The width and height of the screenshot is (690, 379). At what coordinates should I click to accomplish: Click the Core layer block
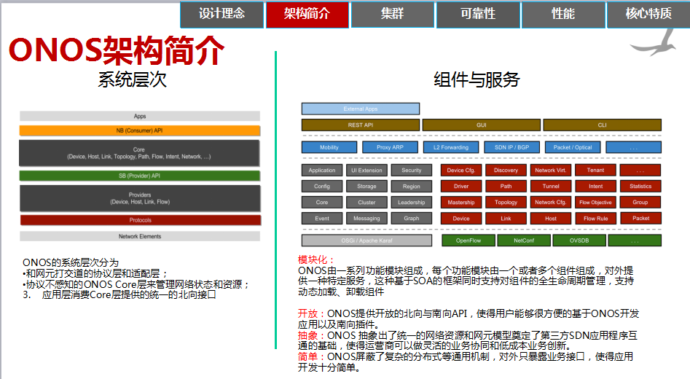(139, 153)
